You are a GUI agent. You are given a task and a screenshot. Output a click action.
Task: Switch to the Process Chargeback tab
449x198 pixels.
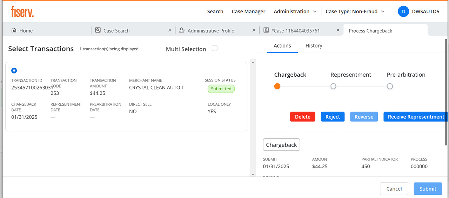tap(386, 30)
